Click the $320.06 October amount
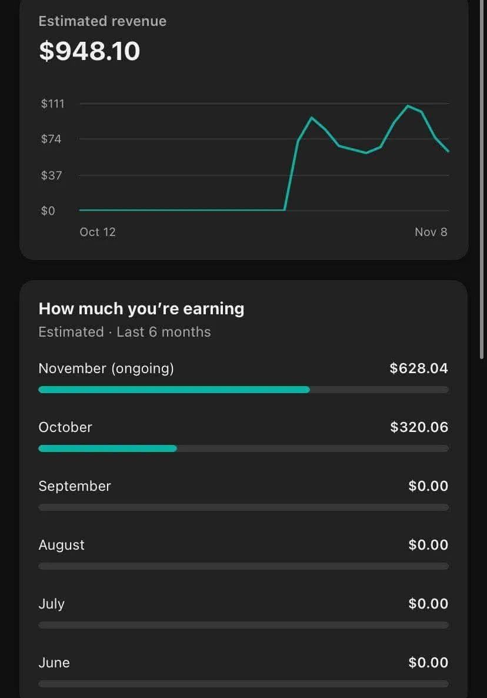Image resolution: width=487 pixels, height=698 pixels. [419, 427]
